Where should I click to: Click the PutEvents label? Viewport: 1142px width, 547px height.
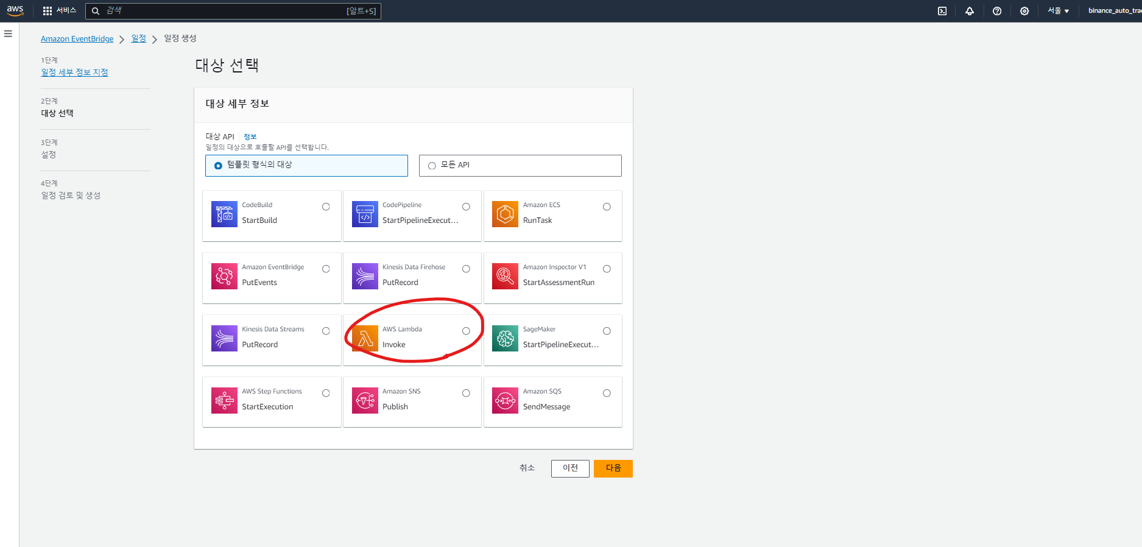[259, 283]
